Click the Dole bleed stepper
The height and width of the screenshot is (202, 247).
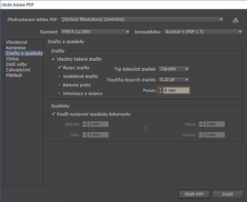84,135
